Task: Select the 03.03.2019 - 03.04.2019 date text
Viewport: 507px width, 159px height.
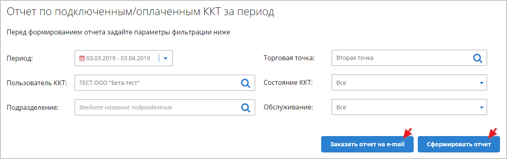Action: tap(118, 58)
